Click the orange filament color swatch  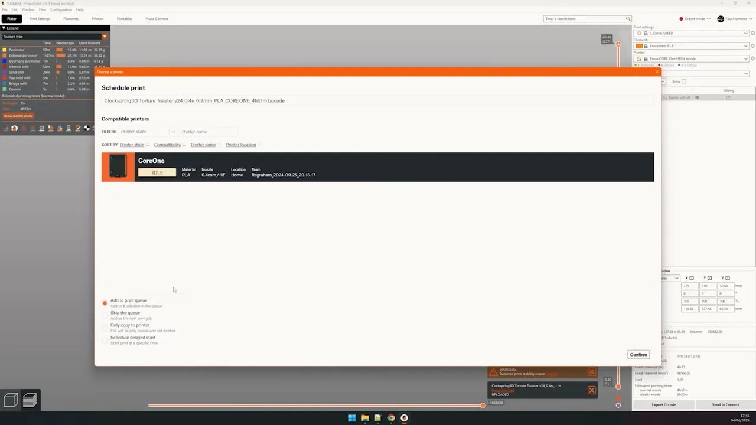(639, 46)
